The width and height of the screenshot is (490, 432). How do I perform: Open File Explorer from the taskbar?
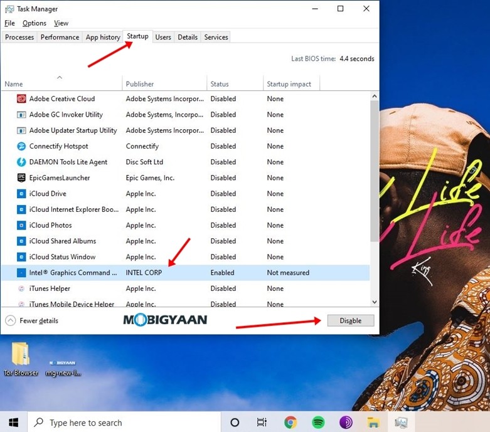tap(373, 423)
